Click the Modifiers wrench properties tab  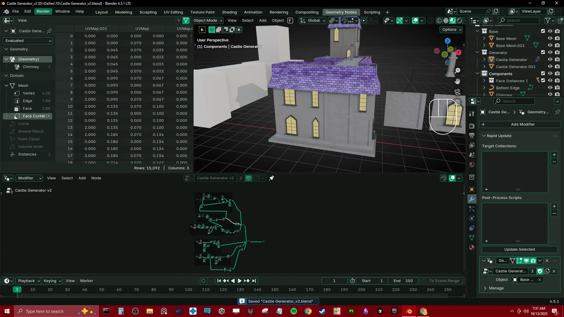coord(472,199)
